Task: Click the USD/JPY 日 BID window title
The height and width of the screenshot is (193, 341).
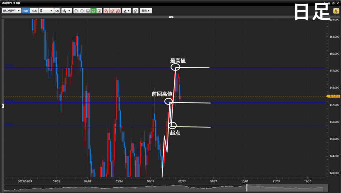Action: 11,3
